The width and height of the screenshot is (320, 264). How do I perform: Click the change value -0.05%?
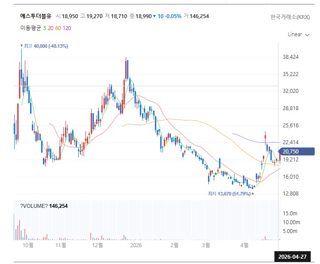click(x=173, y=16)
